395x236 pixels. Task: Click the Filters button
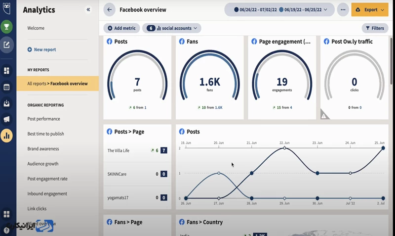pyautogui.click(x=375, y=28)
